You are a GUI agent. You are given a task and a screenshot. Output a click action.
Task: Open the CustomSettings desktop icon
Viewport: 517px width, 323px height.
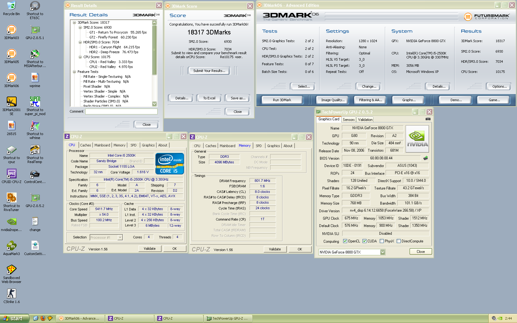coord(35,248)
